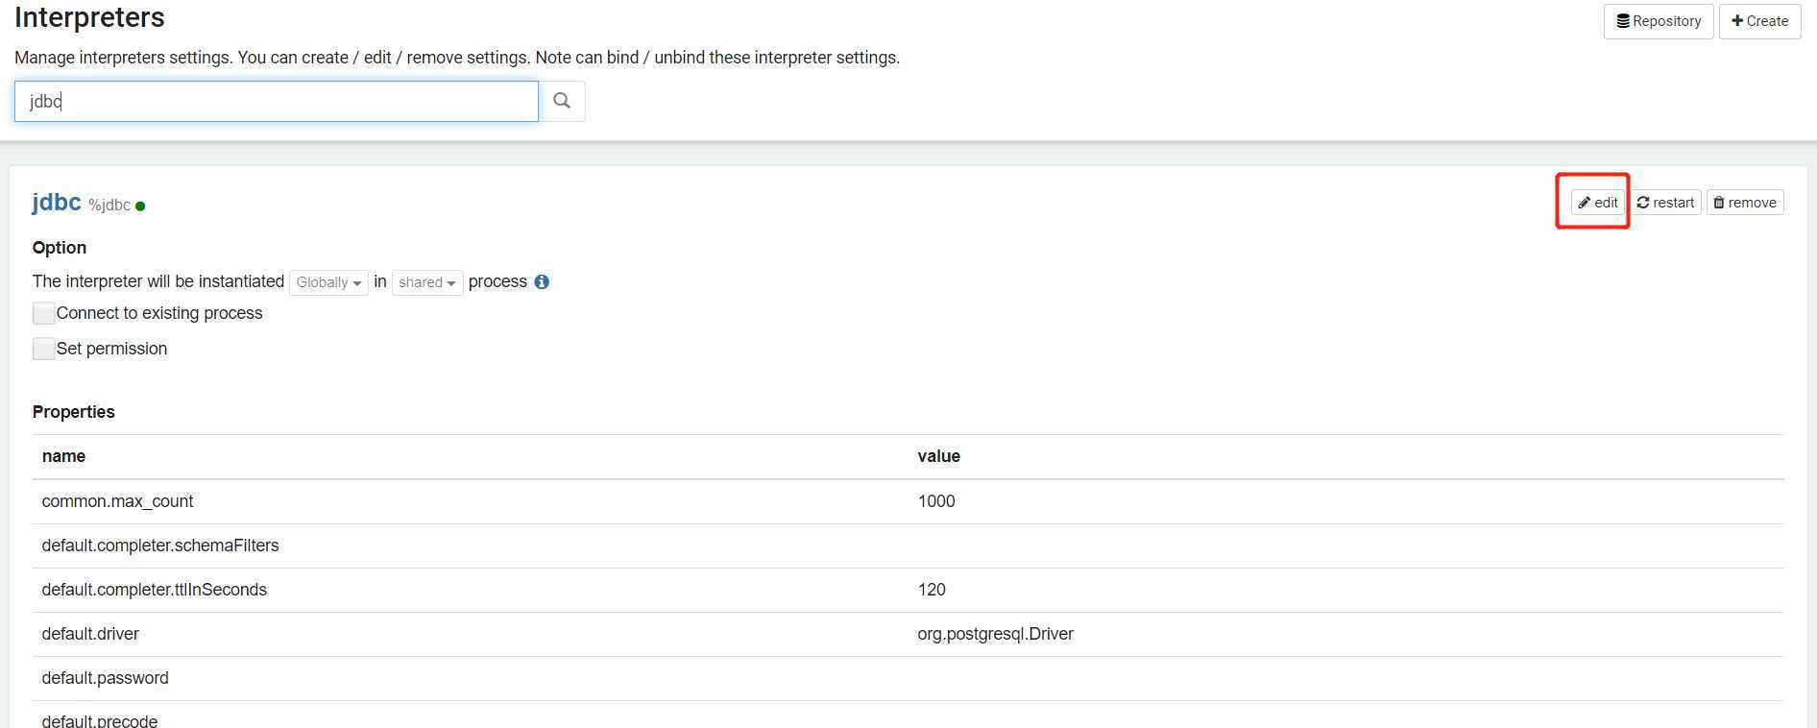Toggle the Set permission checkbox

coord(44,349)
